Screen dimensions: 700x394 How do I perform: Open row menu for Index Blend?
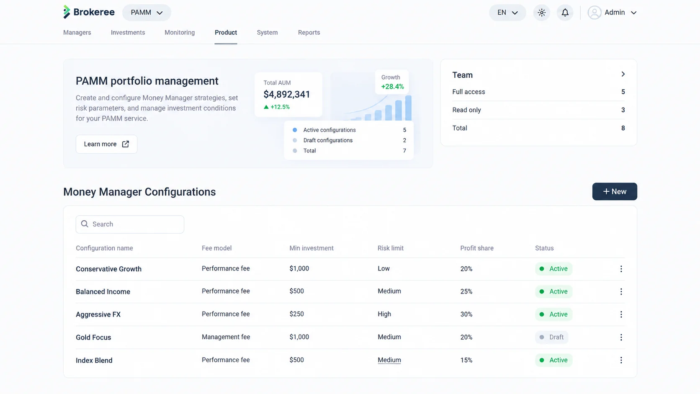pos(621,360)
